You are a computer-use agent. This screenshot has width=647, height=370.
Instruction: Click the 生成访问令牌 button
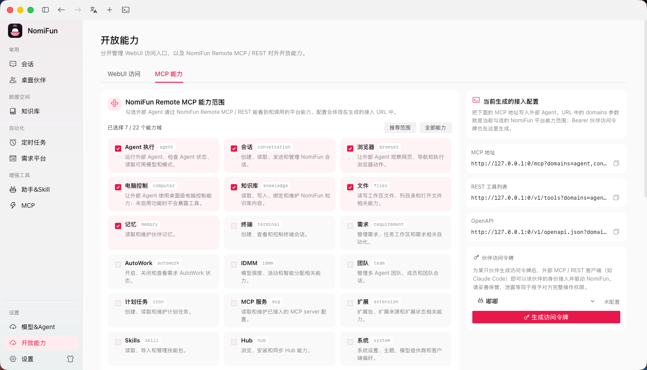tap(546, 317)
